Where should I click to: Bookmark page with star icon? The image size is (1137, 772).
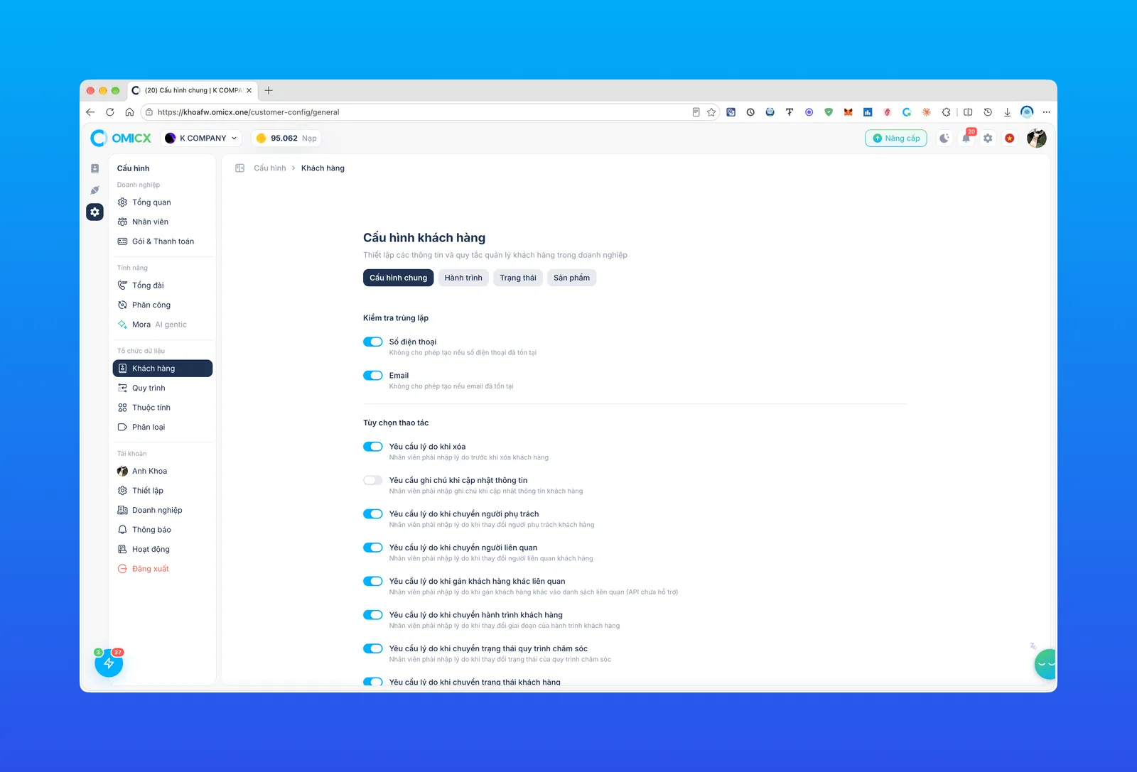pyautogui.click(x=711, y=112)
